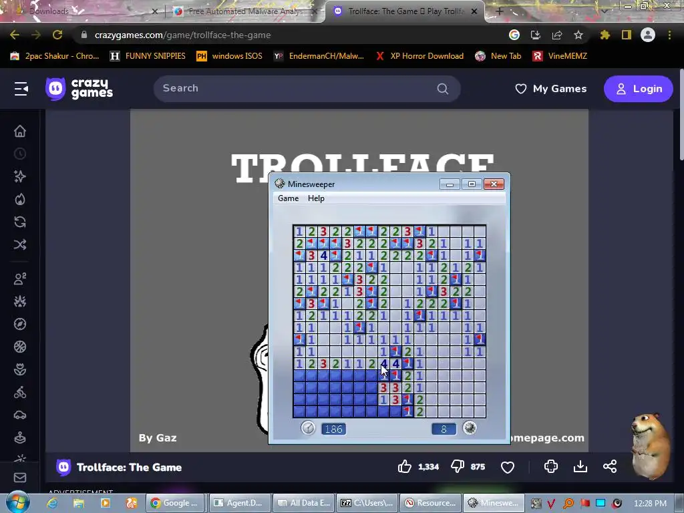Open Chrome extensions puzzle icon
The width and height of the screenshot is (684, 513).
coord(605,35)
